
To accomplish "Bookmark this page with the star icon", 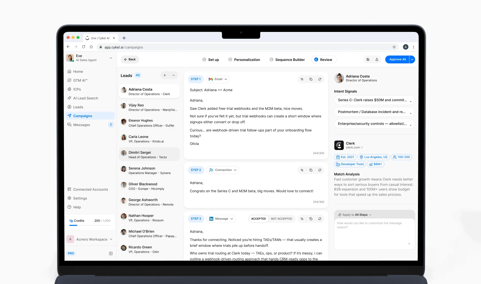I will point(394,47).
